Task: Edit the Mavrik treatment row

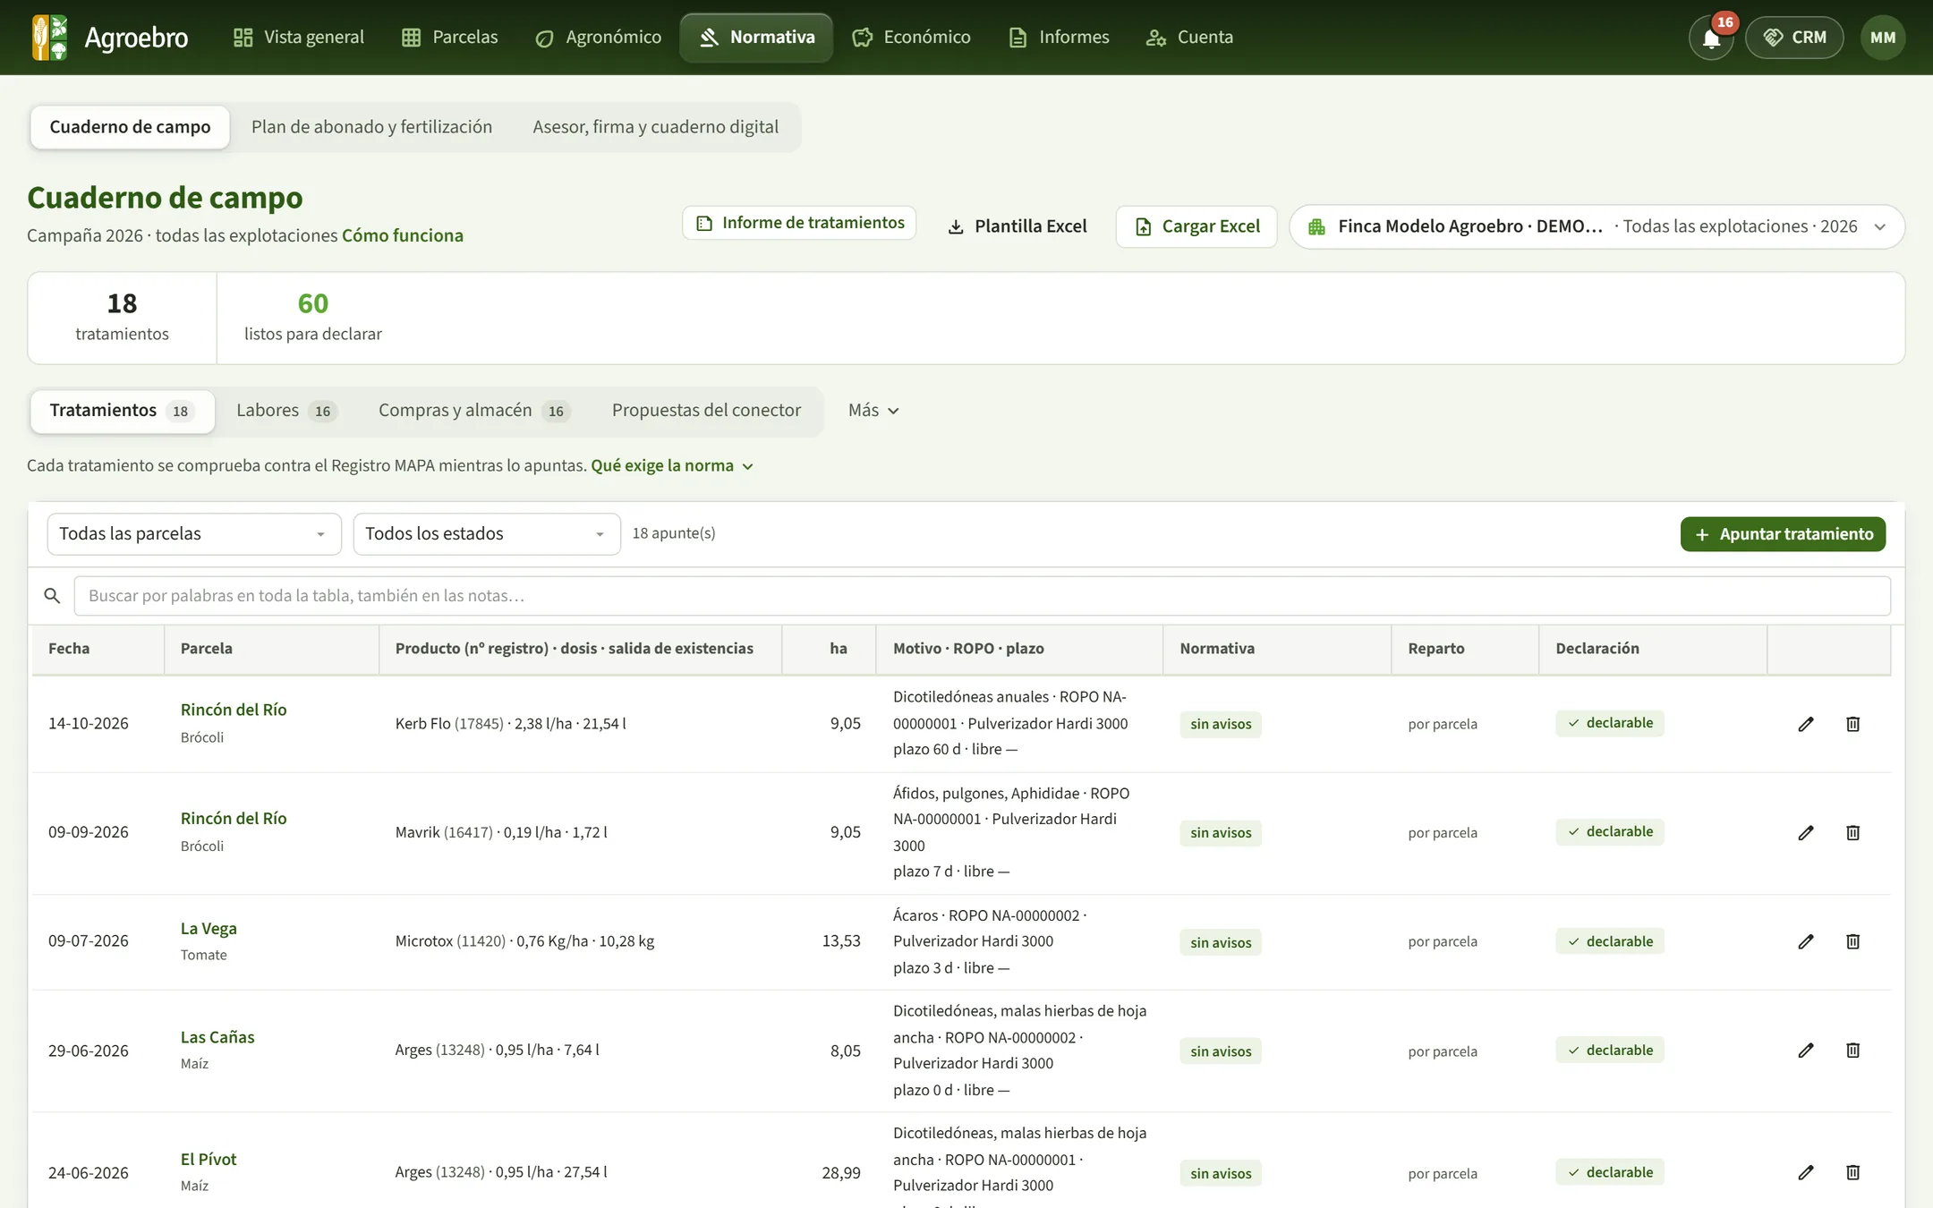Action: click(1806, 833)
